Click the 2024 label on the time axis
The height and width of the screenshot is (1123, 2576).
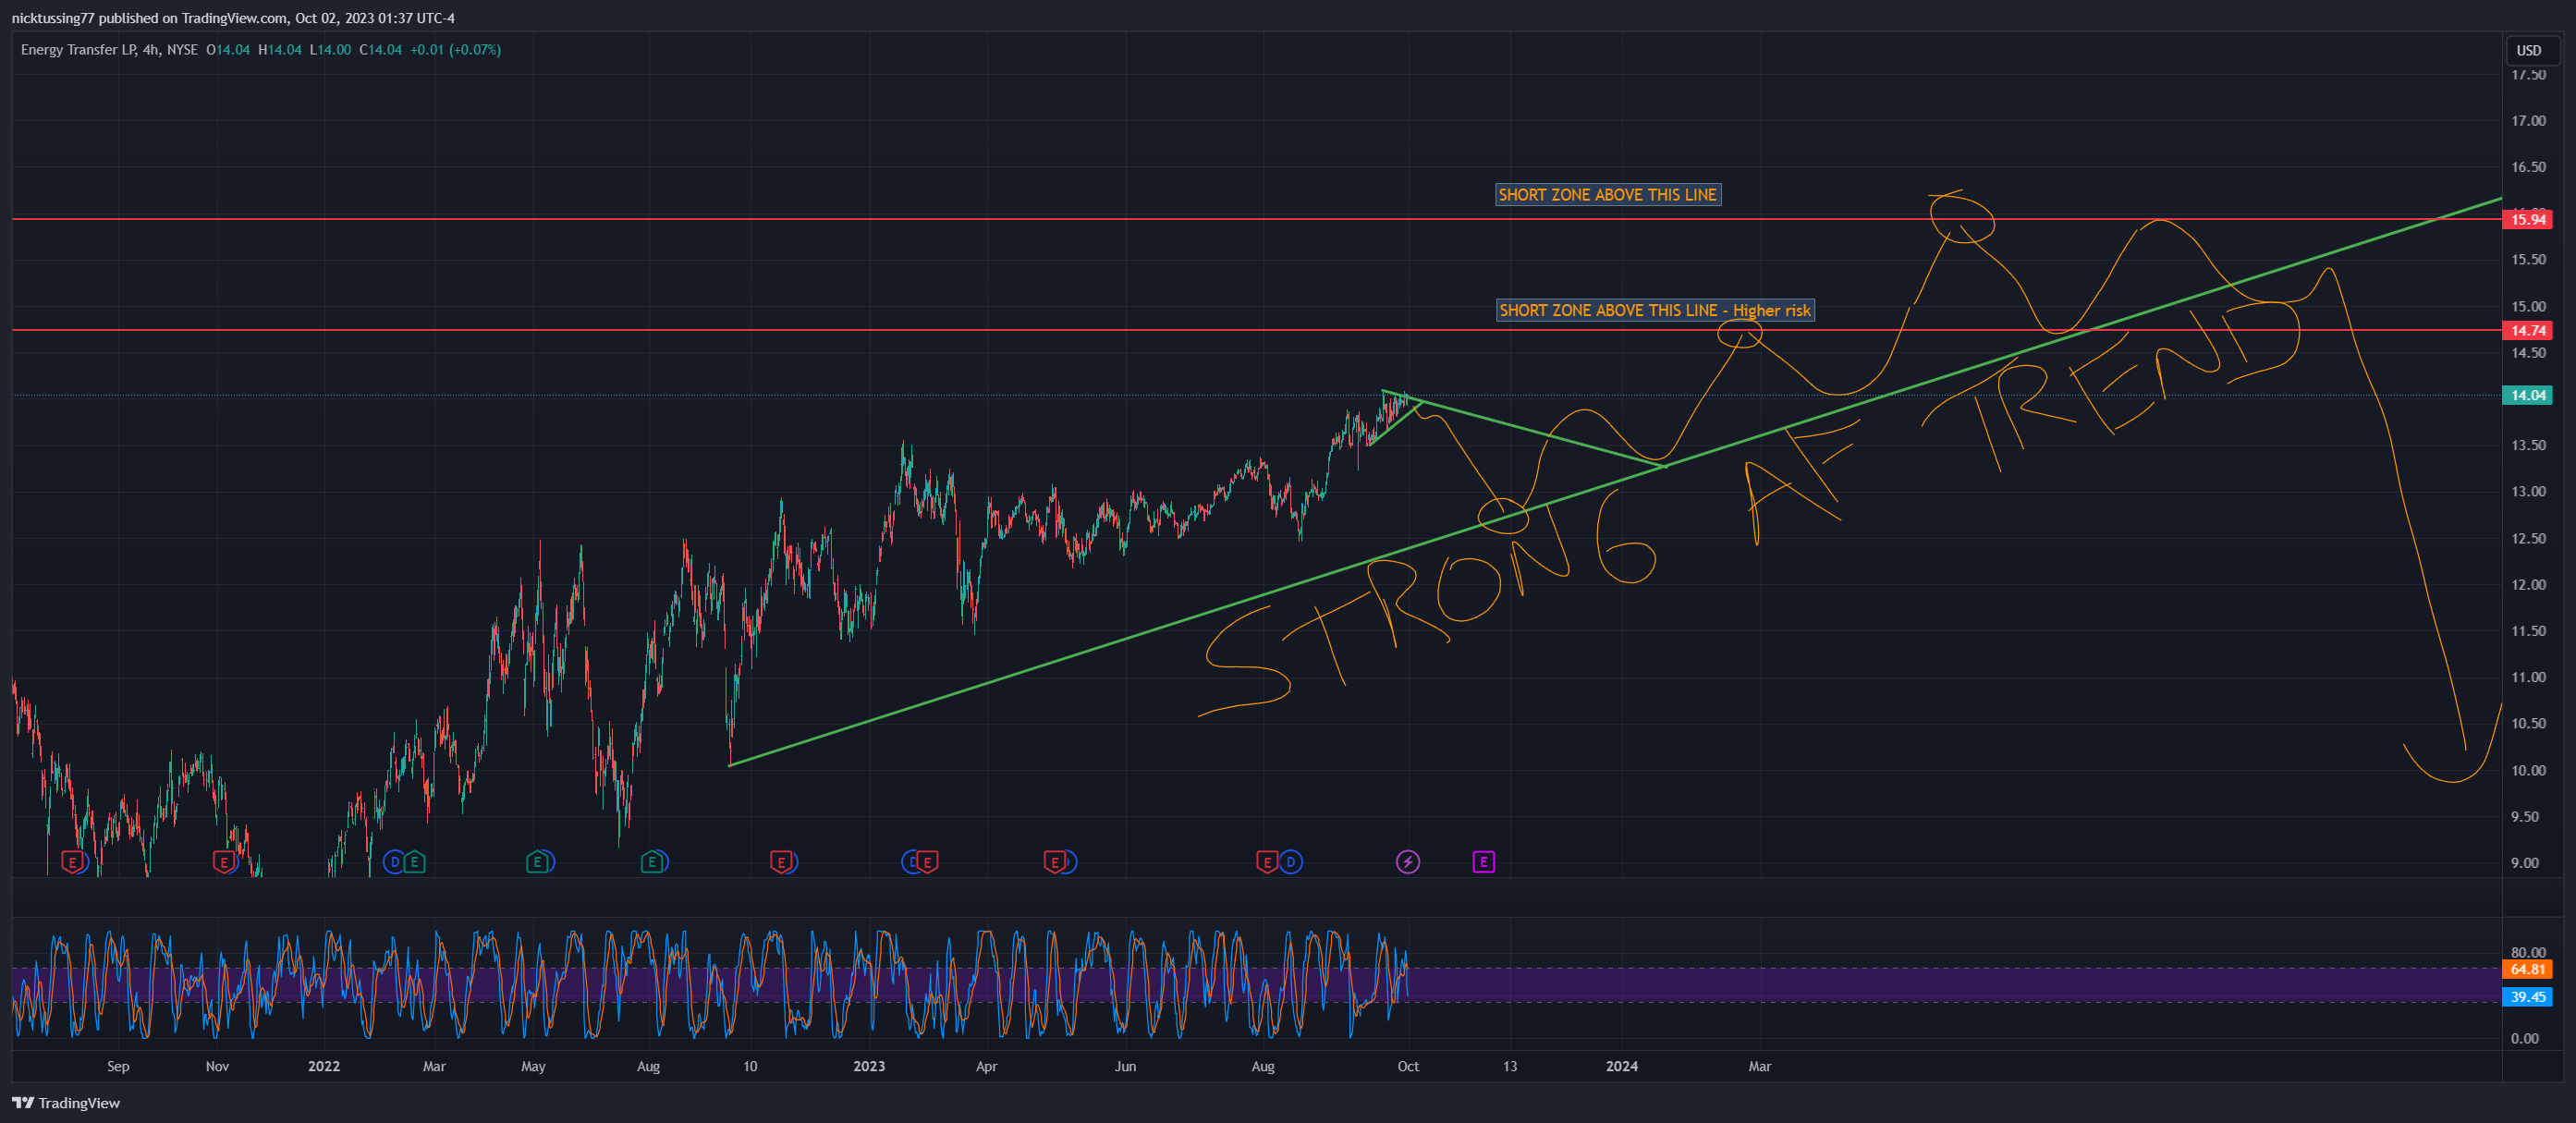pos(1621,1066)
